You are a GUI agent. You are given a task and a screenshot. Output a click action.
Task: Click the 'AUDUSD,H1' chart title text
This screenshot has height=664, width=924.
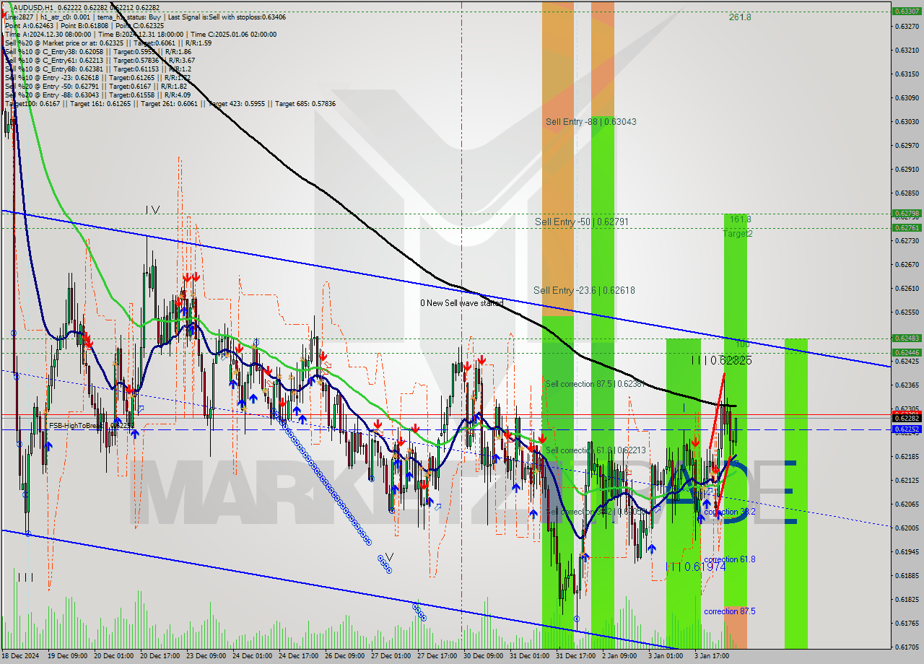[x=32, y=7]
